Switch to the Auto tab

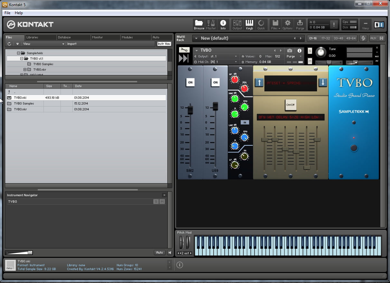pyautogui.click(x=162, y=37)
